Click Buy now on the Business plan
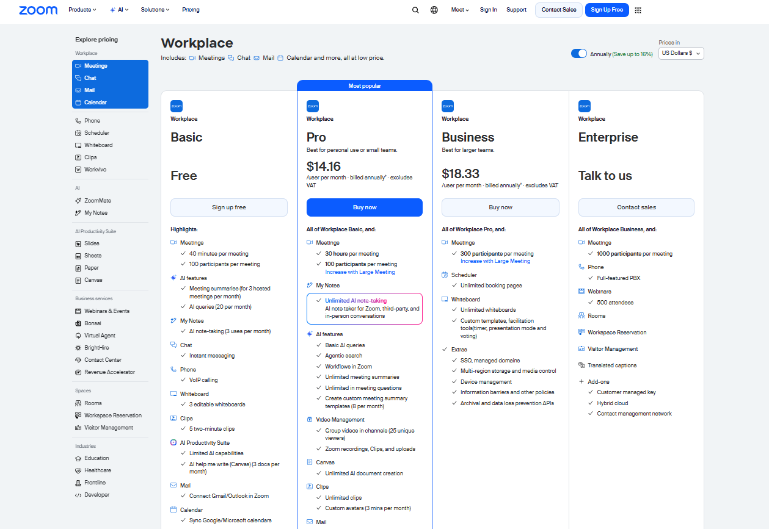Viewport: 769px width, 529px height. click(x=500, y=207)
